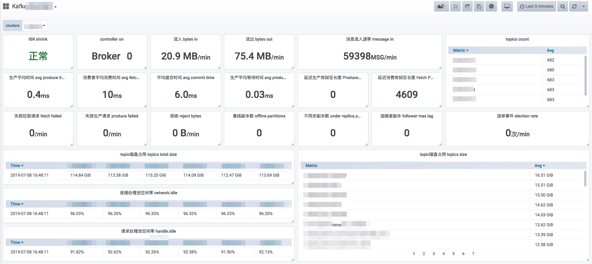Click the Add panel icon in toolbar
Screen dimensions: 592x264
point(441,6)
